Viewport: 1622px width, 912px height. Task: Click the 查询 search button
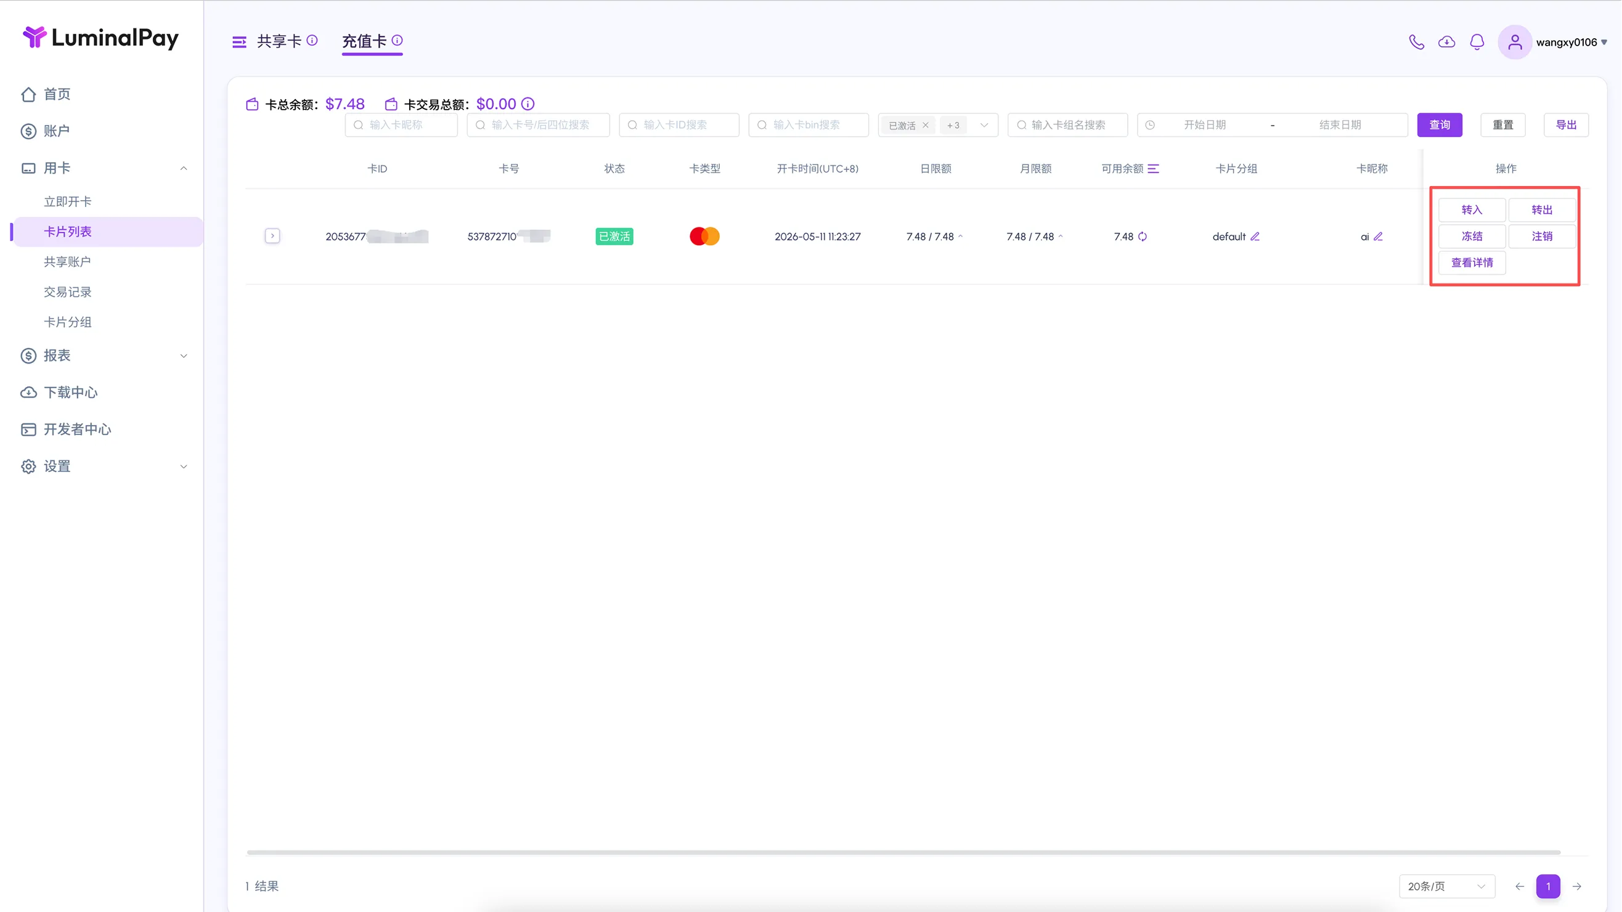coord(1440,125)
